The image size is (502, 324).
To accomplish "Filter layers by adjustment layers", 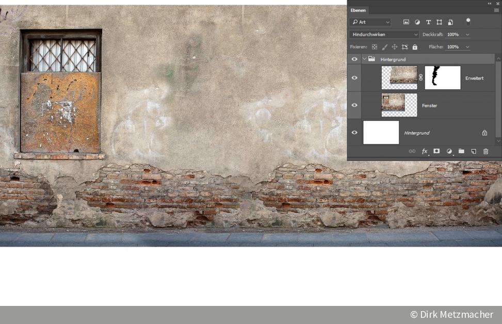I will click(417, 22).
